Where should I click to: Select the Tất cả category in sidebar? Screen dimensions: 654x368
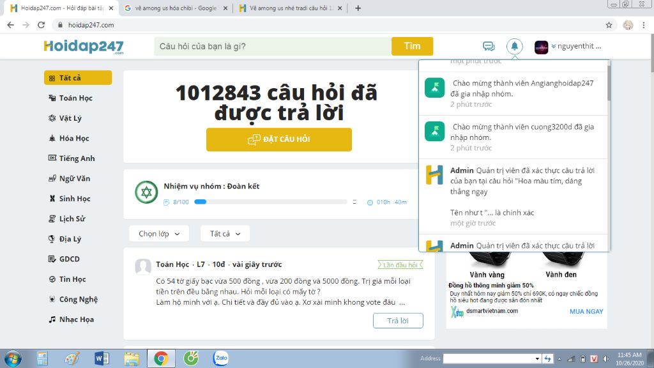(78, 77)
